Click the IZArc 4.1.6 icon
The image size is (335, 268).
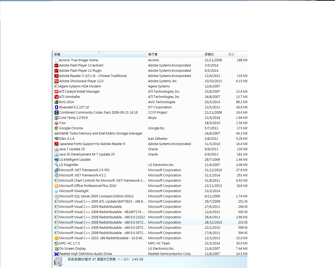(56, 139)
